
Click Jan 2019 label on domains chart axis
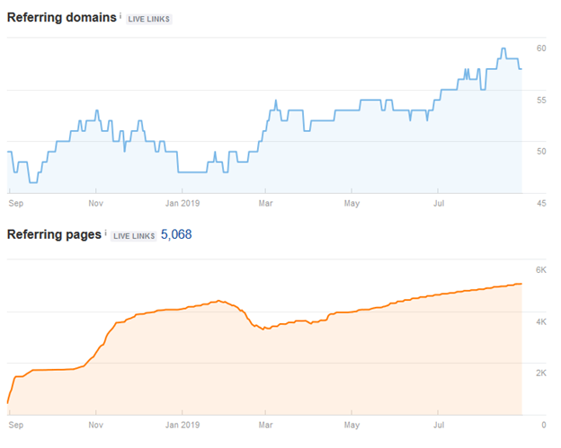pyautogui.click(x=183, y=203)
